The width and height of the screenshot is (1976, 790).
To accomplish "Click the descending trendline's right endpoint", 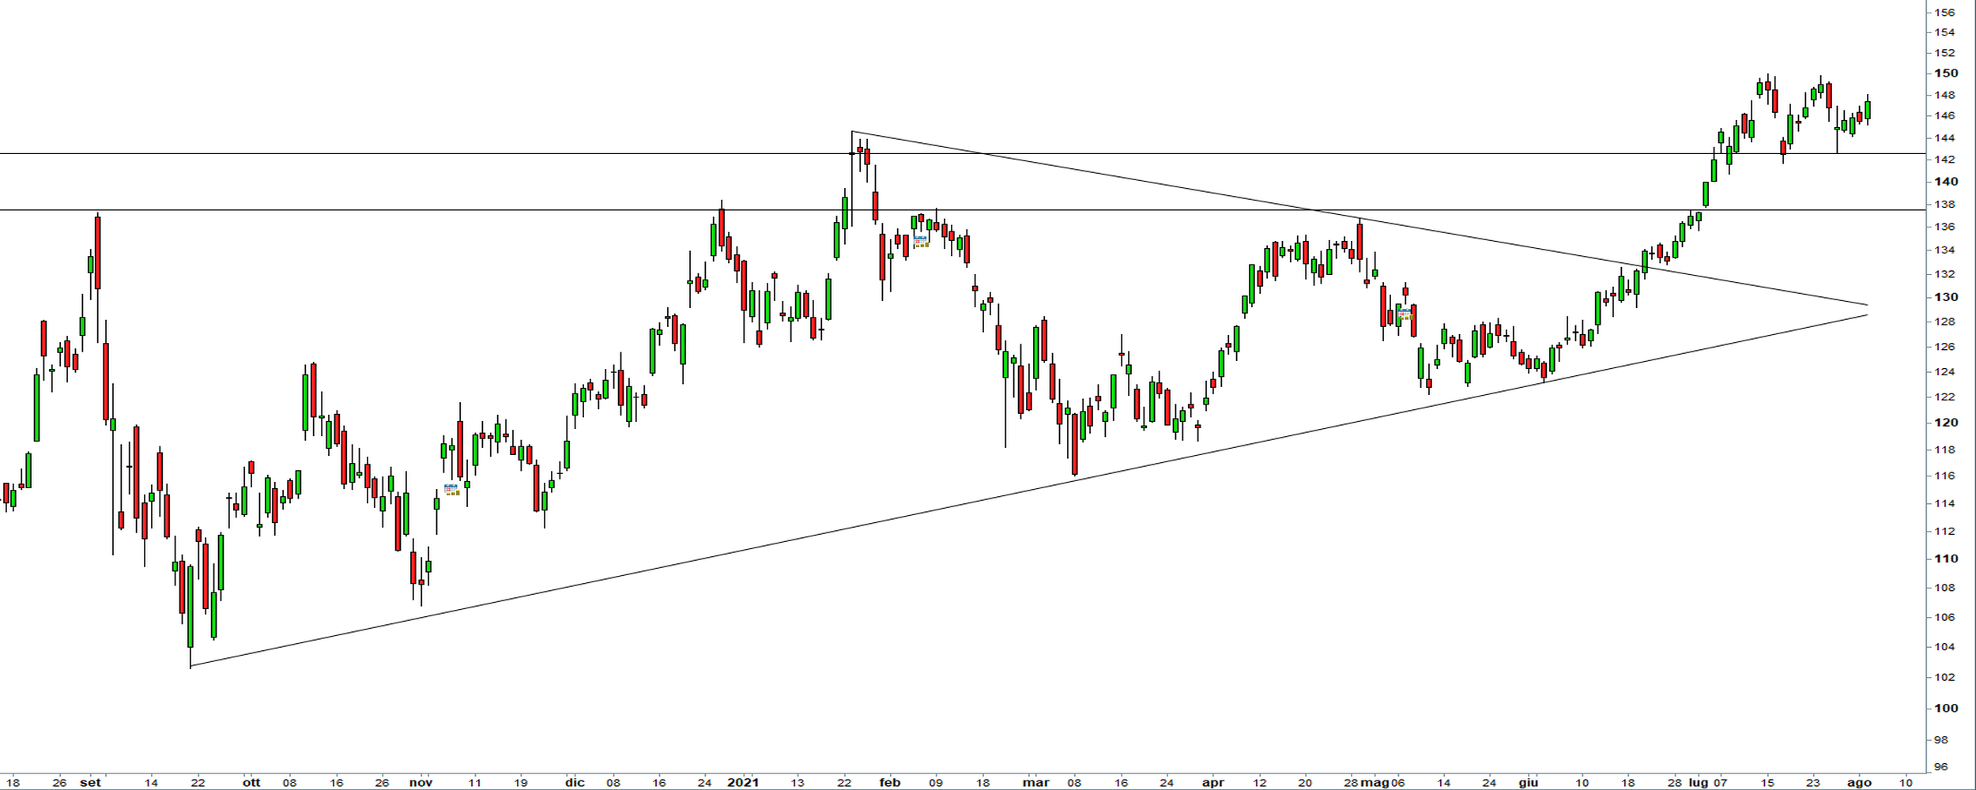I will (1867, 305).
